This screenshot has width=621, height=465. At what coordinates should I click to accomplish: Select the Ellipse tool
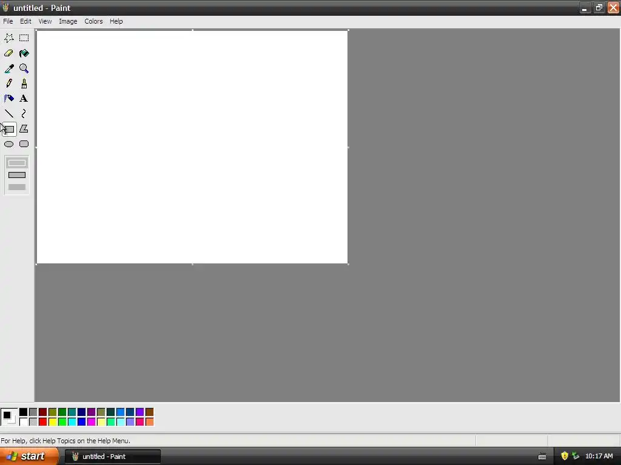click(x=8, y=144)
